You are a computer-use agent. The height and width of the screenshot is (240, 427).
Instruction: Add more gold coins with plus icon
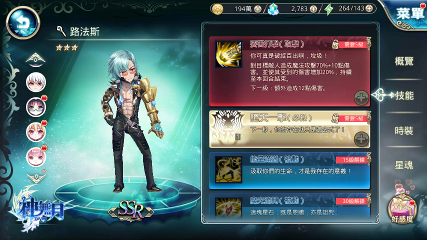click(257, 9)
